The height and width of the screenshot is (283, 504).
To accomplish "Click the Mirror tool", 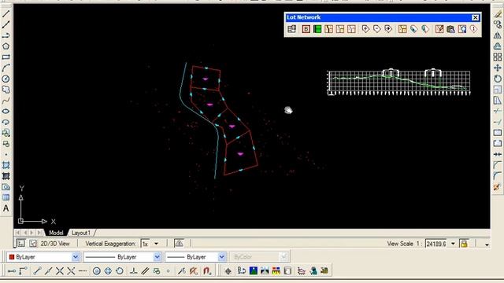I will pos(498,35).
